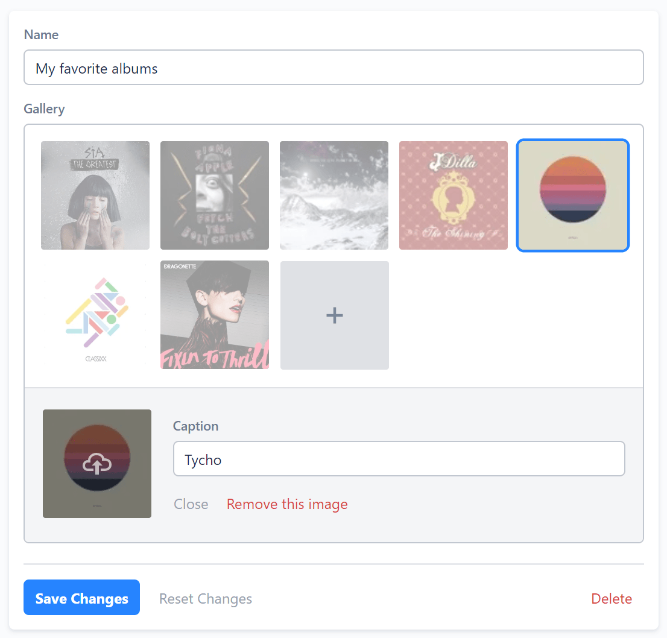The image size is (667, 638).
Task: Click the Name field label
Action: click(x=41, y=34)
